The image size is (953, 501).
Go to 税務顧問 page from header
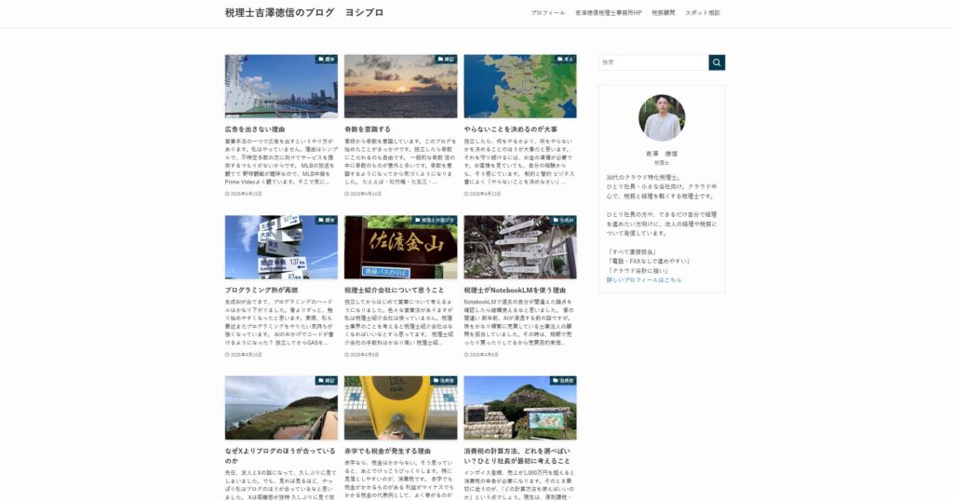click(x=663, y=13)
